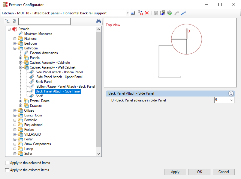This screenshot has height=179, width=241.
Task: Click the copy configuration icon
Action: [140, 13]
